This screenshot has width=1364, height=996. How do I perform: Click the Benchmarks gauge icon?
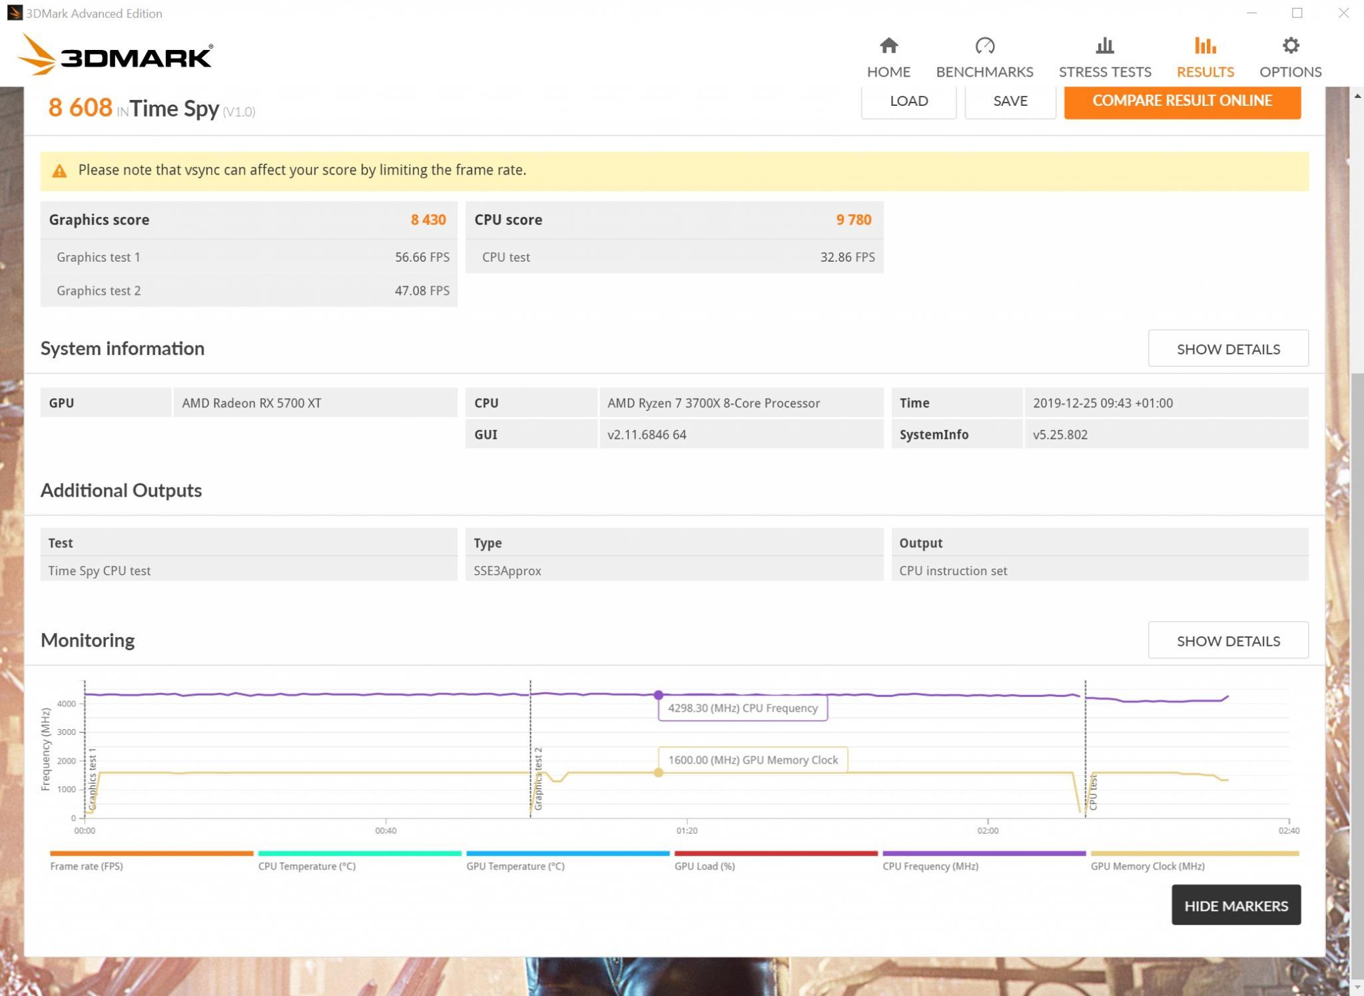pyautogui.click(x=984, y=45)
